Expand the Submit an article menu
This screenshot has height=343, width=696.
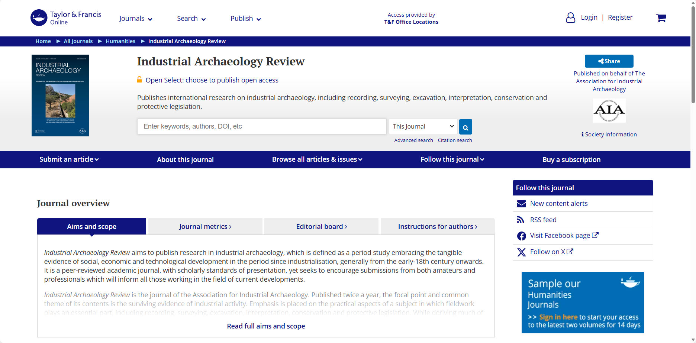(69, 159)
